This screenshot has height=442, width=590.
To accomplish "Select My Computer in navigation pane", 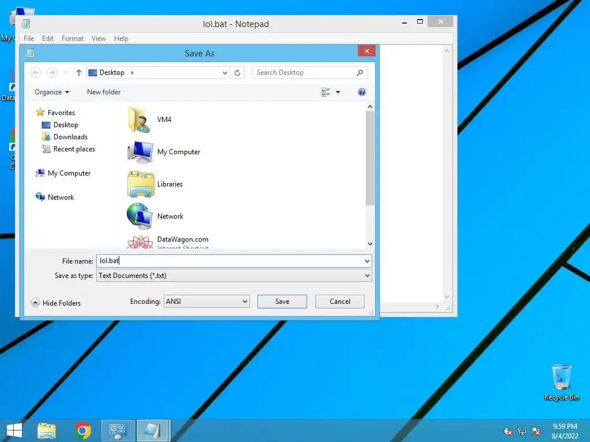I will pyautogui.click(x=63, y=173).
